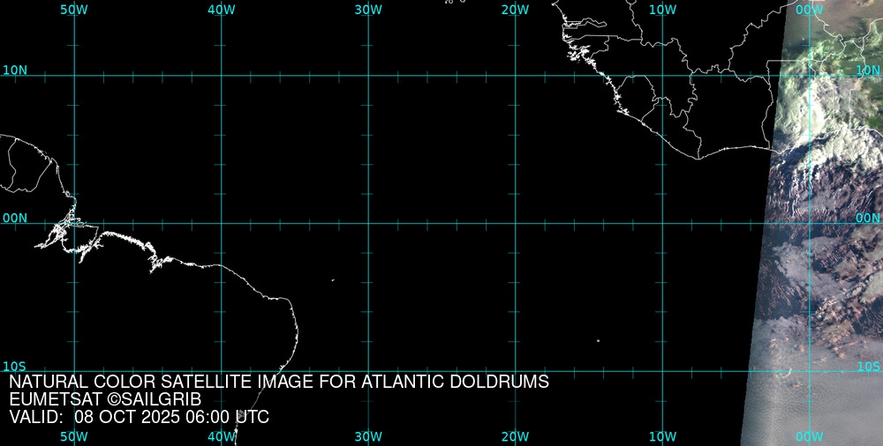Click grid intersection of 20W and 10N
Screen dimensions: 883x446
coord(516,76)
